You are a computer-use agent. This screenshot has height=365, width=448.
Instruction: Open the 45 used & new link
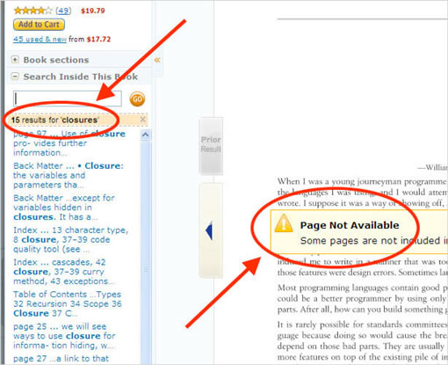(x=40, y=39)
